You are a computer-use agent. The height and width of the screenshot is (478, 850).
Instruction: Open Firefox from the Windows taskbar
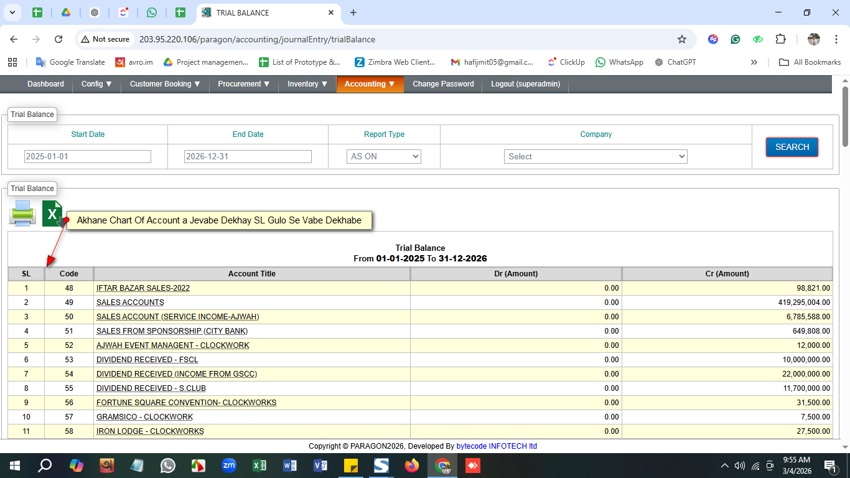click(x=412, y=466)
